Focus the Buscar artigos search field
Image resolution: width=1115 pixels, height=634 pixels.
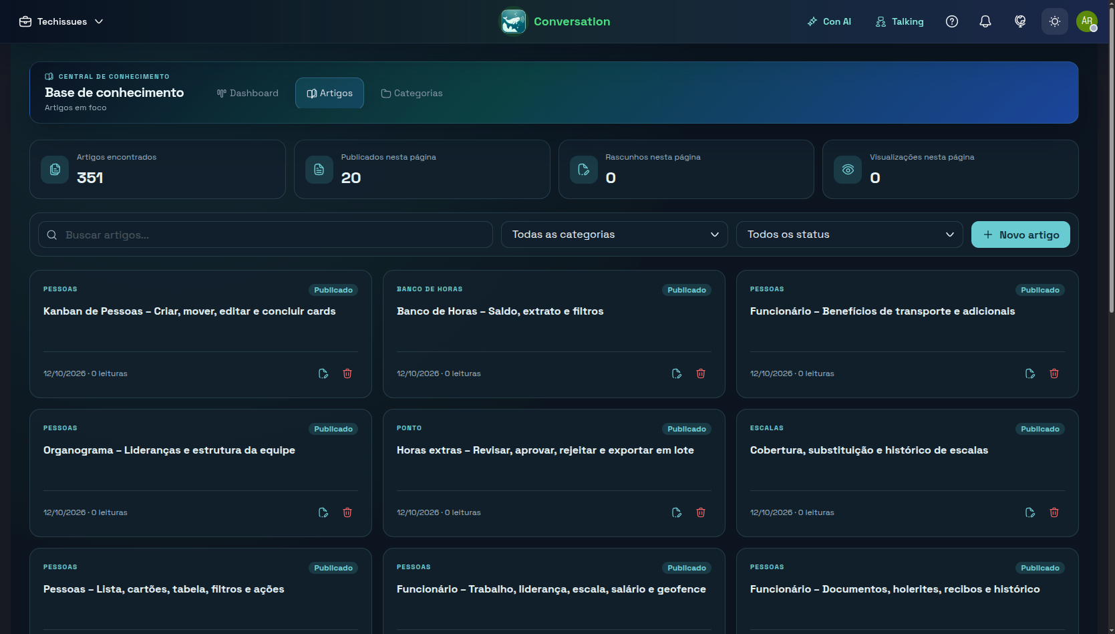[x=265, y=234]
